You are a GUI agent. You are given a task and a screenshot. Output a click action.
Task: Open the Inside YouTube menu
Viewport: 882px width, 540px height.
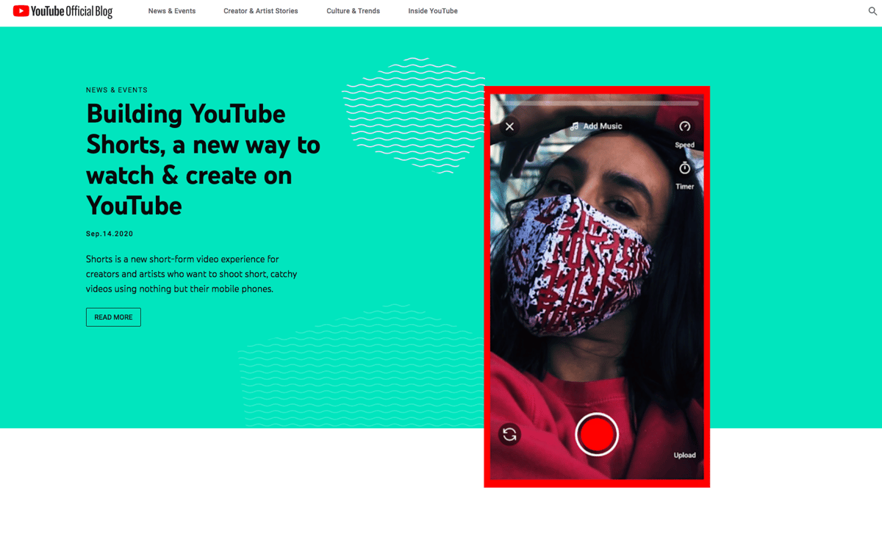click(x=433, y=11)
